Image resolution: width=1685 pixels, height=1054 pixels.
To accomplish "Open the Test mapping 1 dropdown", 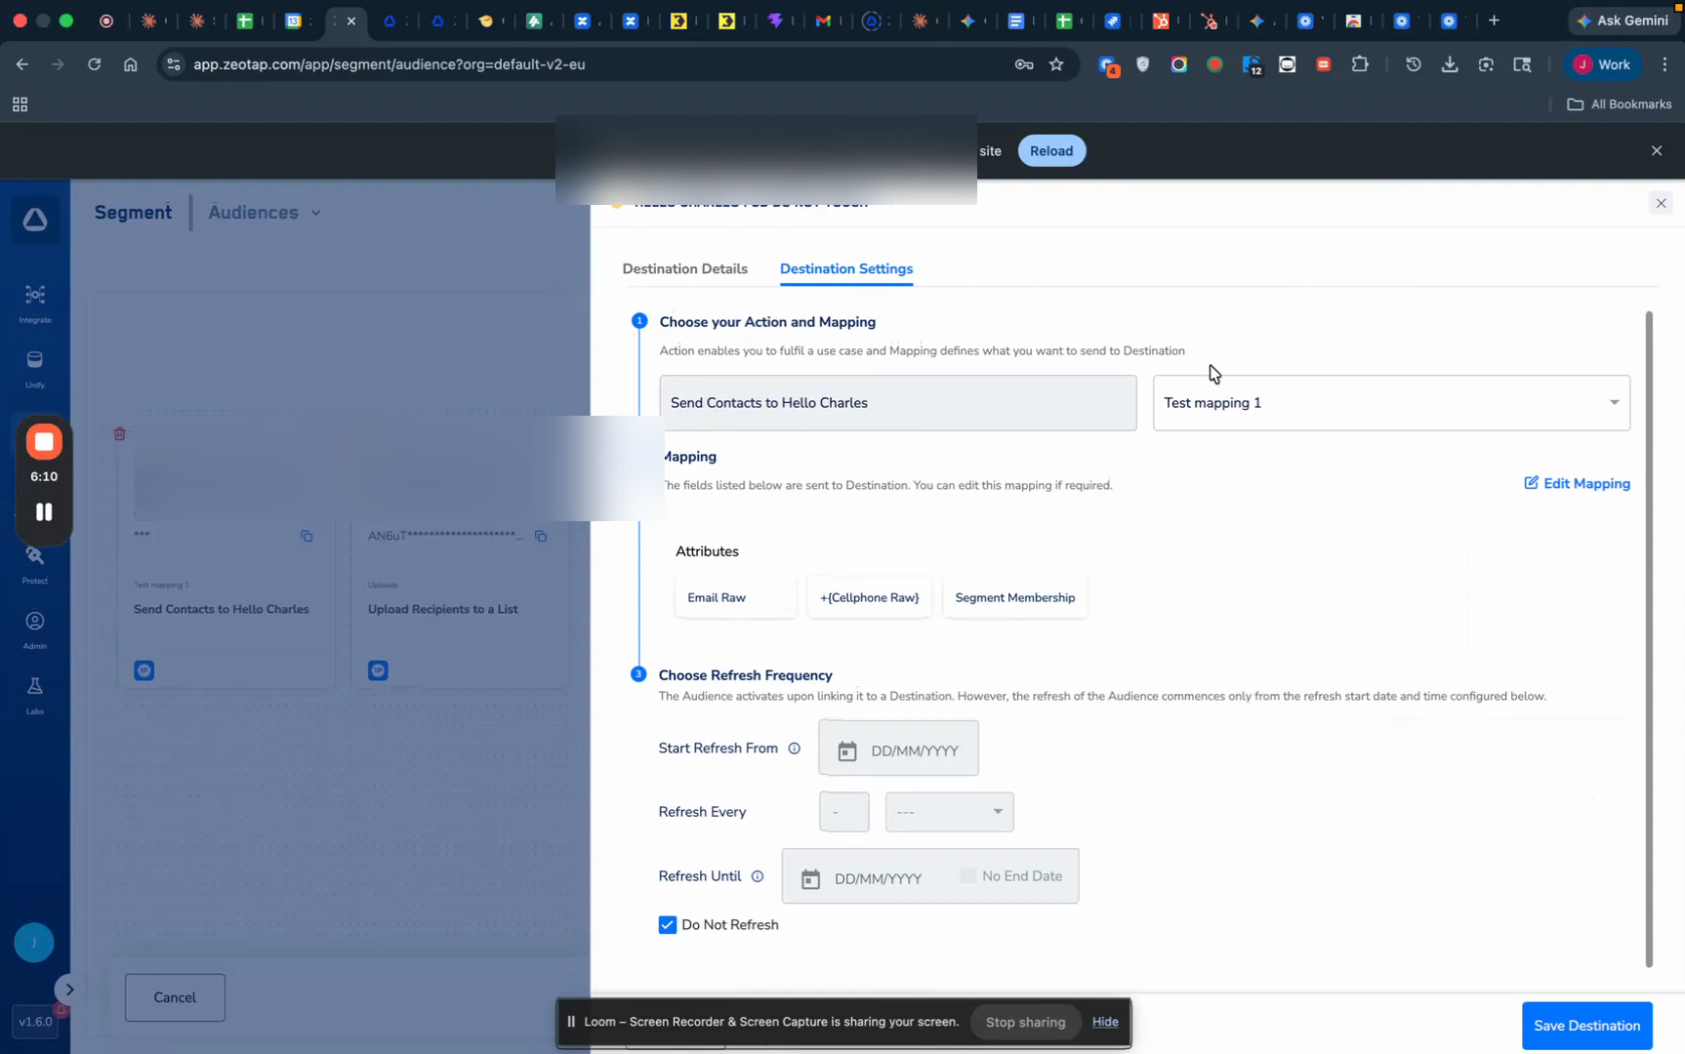I will (x=1391, y=403).
